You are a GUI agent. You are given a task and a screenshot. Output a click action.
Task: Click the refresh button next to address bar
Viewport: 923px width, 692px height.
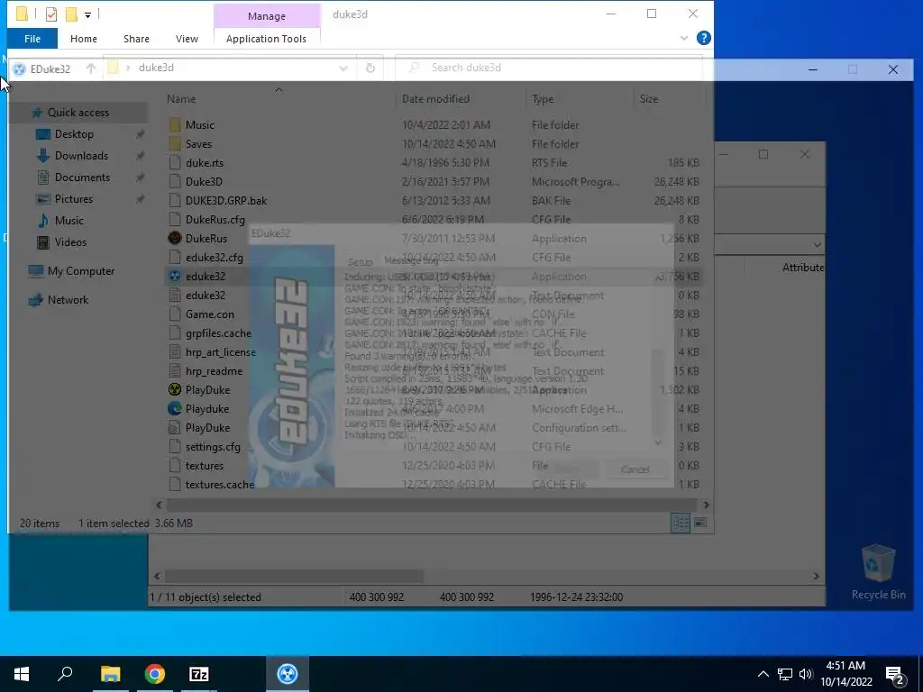click(x=370, y=68)
